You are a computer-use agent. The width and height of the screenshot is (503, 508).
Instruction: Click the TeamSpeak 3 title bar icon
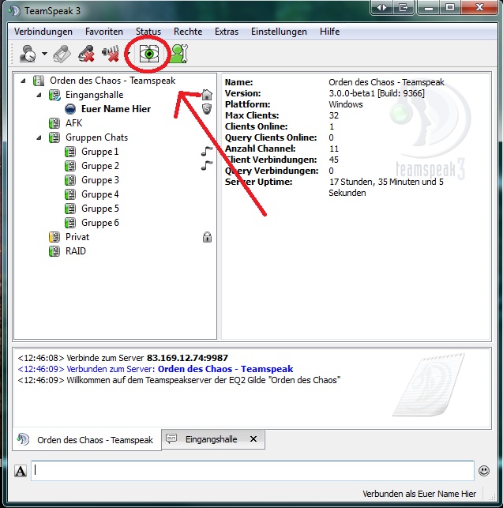pos(14,11)
